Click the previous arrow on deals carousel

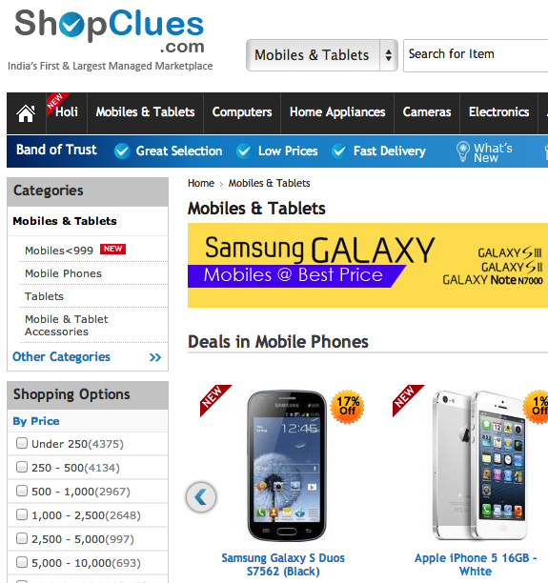tap(201, 497)
